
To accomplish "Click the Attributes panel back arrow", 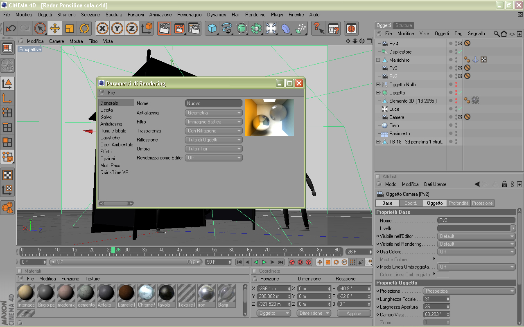I will 478,184.
